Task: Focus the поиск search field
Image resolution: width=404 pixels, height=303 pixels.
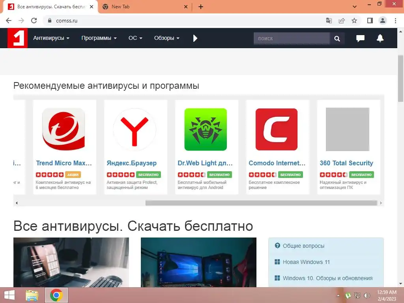Action: tap(292, 38)
